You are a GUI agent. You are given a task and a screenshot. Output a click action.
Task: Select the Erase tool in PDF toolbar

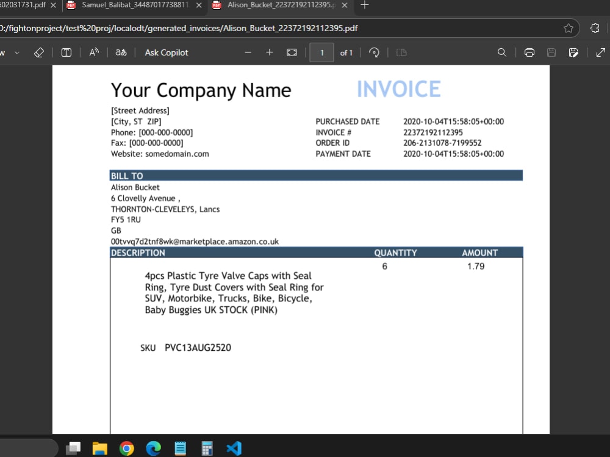tap(39, 52)
